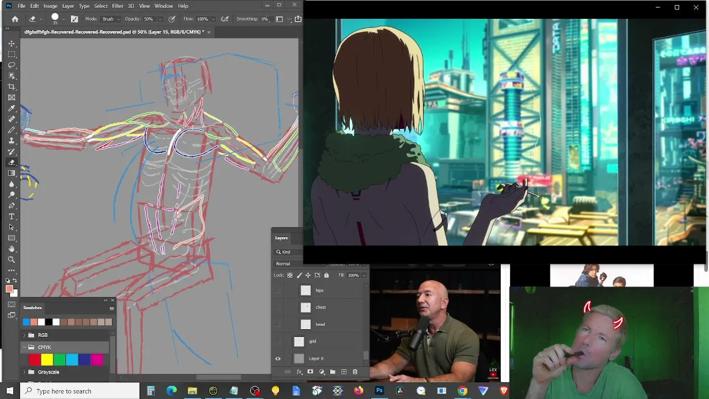Select the Gradient tool

[12, 173]
